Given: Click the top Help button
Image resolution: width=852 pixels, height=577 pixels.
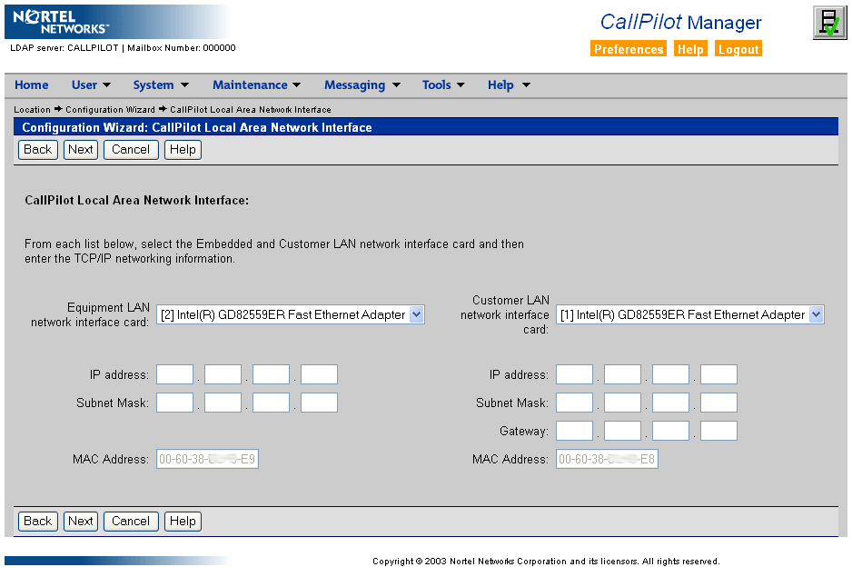Looking at the screenshot, I should pyautogui.click(x=183, y=150).
